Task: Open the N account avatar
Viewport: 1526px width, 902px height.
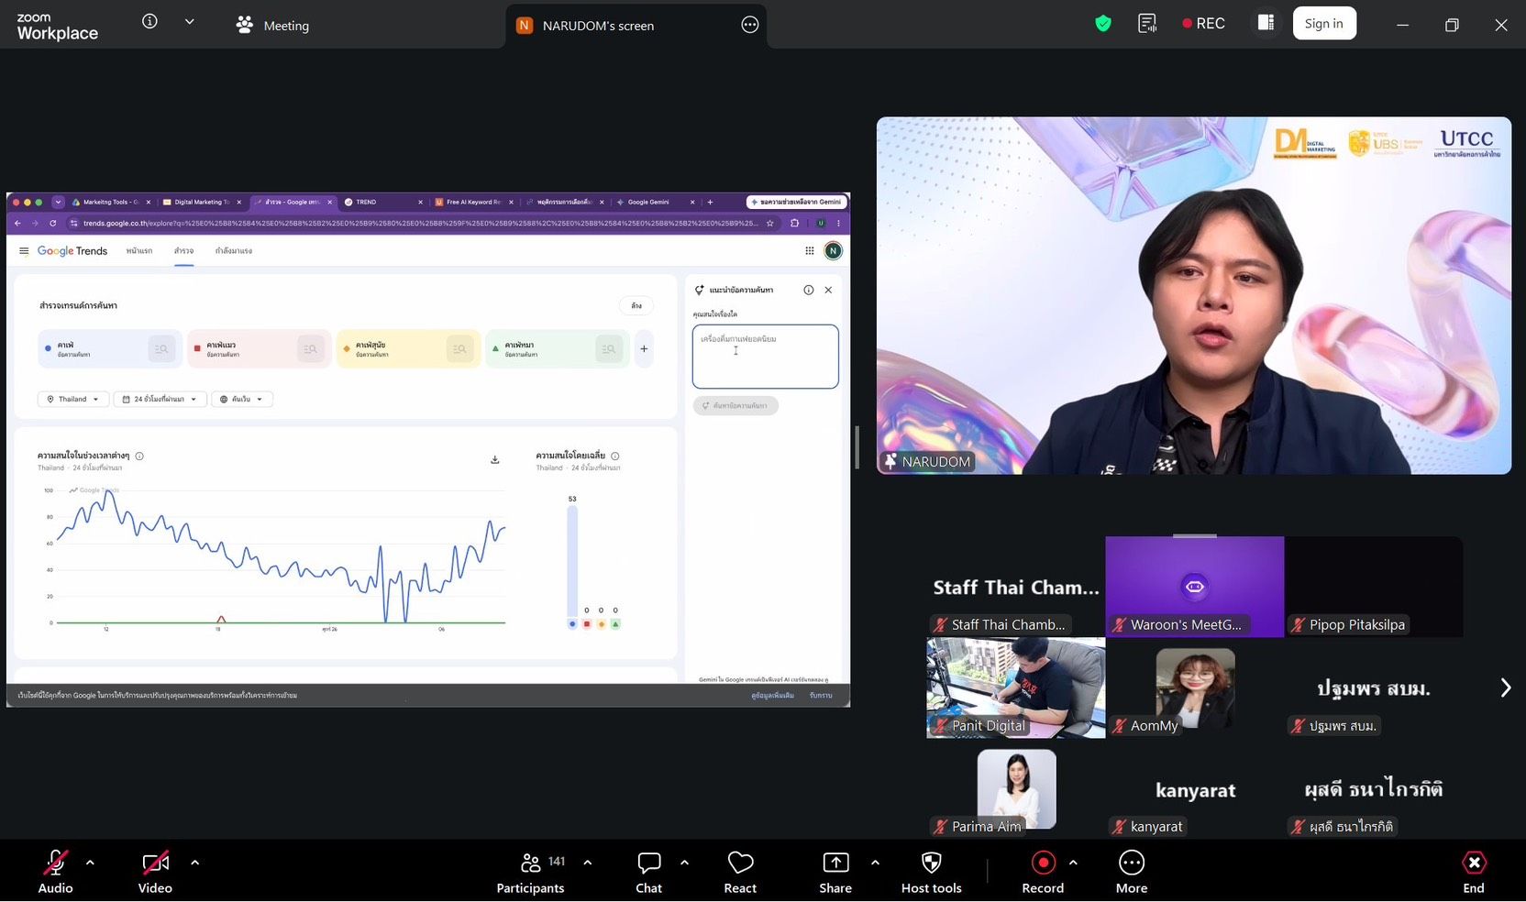Action: (833, 250)
